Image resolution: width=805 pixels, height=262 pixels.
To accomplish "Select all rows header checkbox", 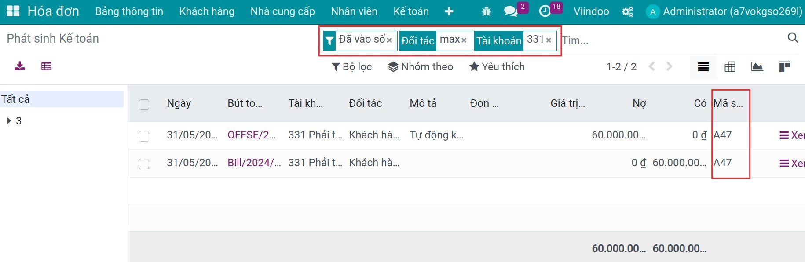I will 144,105.
